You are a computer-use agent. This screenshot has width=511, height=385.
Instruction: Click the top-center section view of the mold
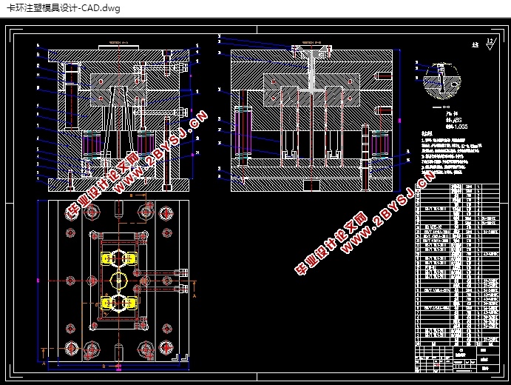click(x=311, y=115)
